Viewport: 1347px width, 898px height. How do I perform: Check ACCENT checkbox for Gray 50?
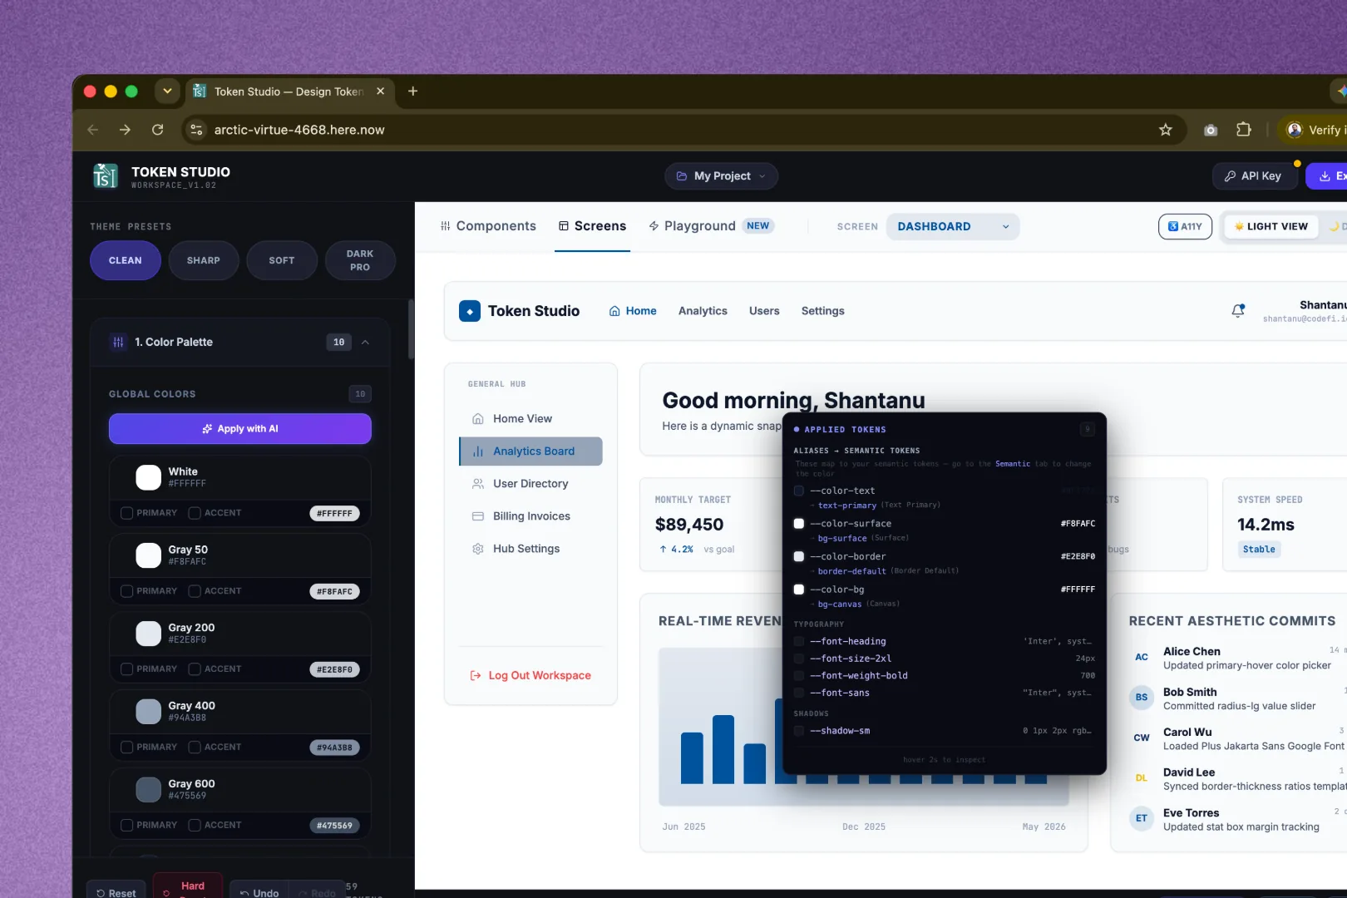point(195,591)
